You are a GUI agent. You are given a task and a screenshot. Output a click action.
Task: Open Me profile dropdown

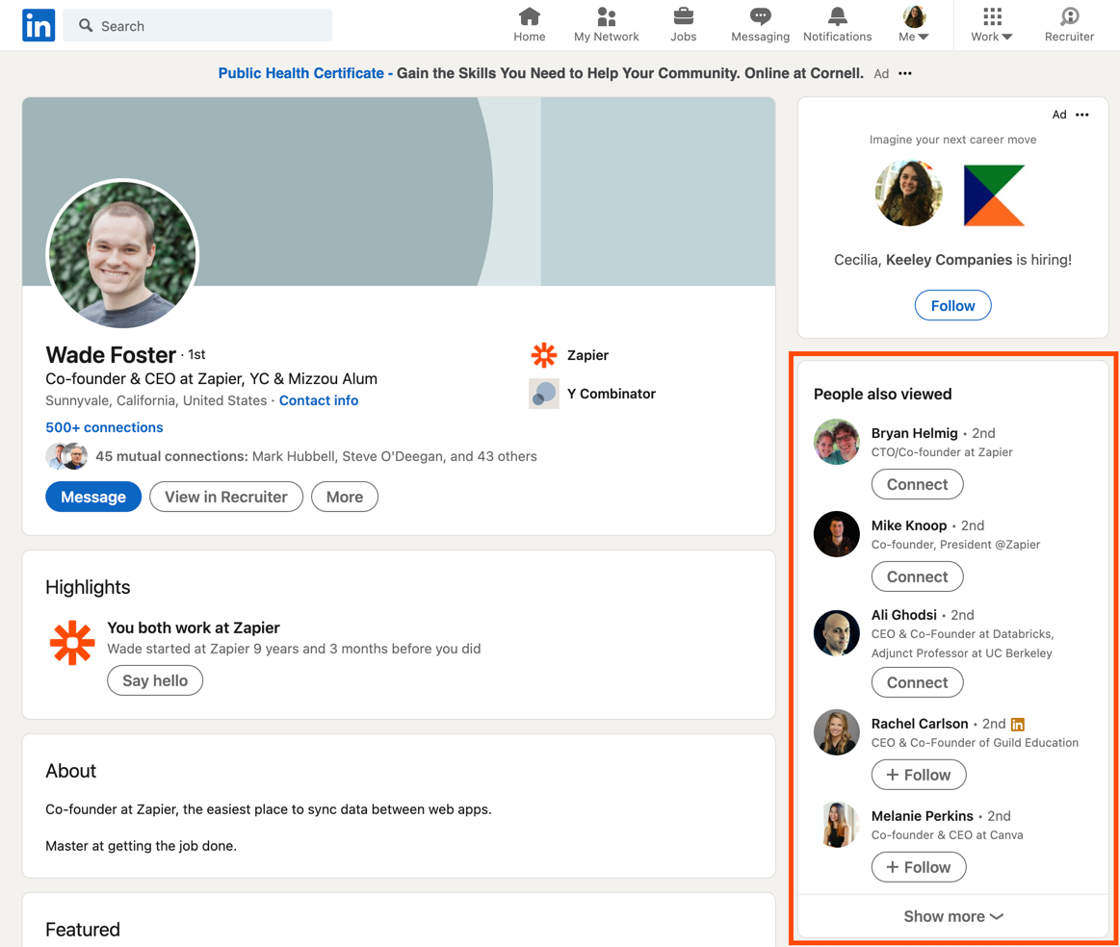point(914,25)
